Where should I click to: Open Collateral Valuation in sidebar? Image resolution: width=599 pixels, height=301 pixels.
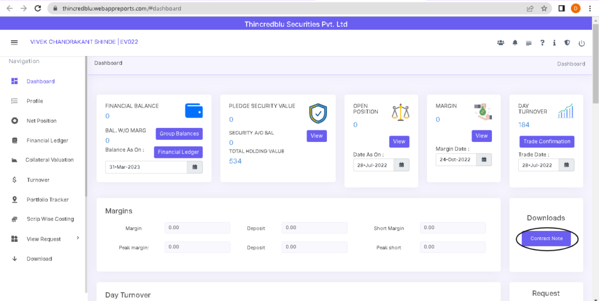(49, 160)
